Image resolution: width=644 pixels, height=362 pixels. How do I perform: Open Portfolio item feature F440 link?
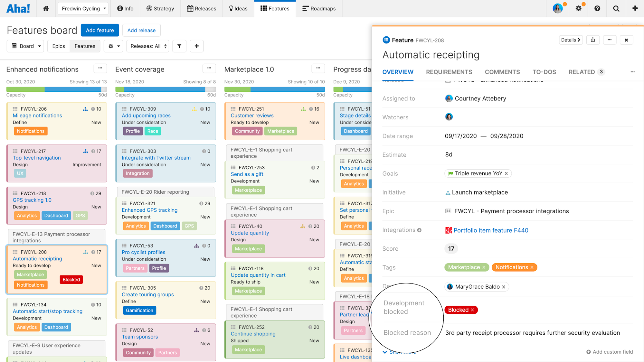click(491, 230)
